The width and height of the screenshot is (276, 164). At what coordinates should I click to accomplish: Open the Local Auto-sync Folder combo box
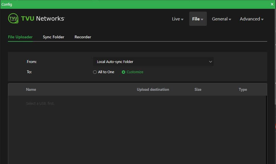[153, 62]
